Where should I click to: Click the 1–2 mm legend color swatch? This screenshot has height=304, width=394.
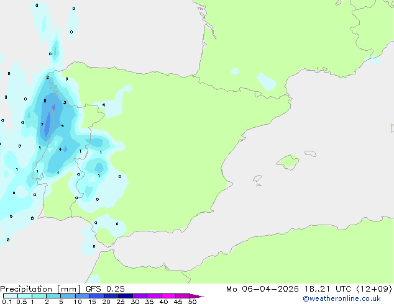pos(39,296)
